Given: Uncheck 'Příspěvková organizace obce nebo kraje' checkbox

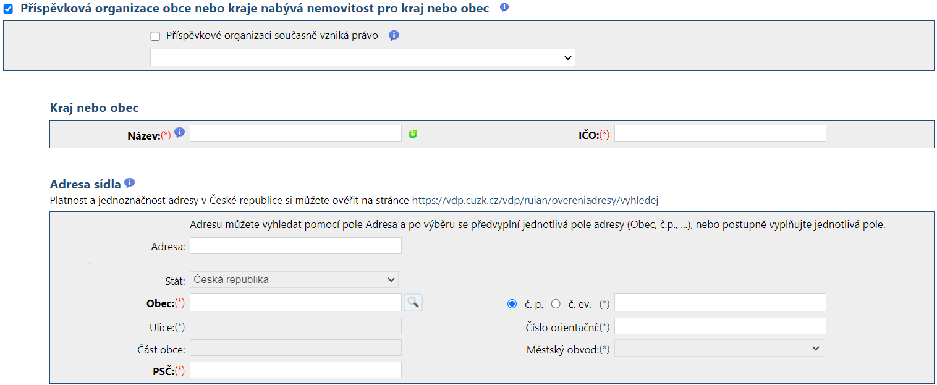Looking at the screenshot, I should pyautogui.click(x=9, y=9).
